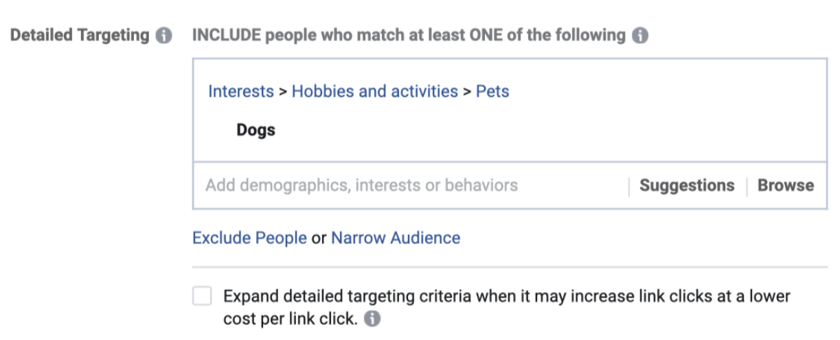Click the word "or" before Narrow Audience
This screenshot has height=340, width=840.
319,238
